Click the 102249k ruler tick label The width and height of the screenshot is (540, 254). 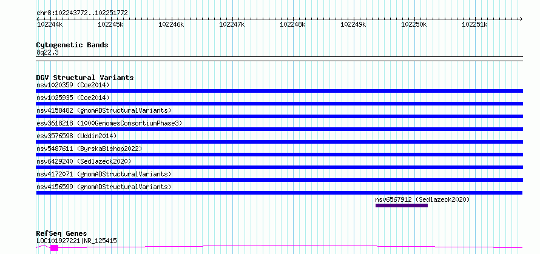click(x=353, y=24)
